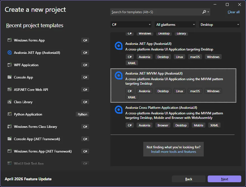Open the Desktop project type dropdown
The height and width of the screenshot is (187, 246).
tap(219, 24)
